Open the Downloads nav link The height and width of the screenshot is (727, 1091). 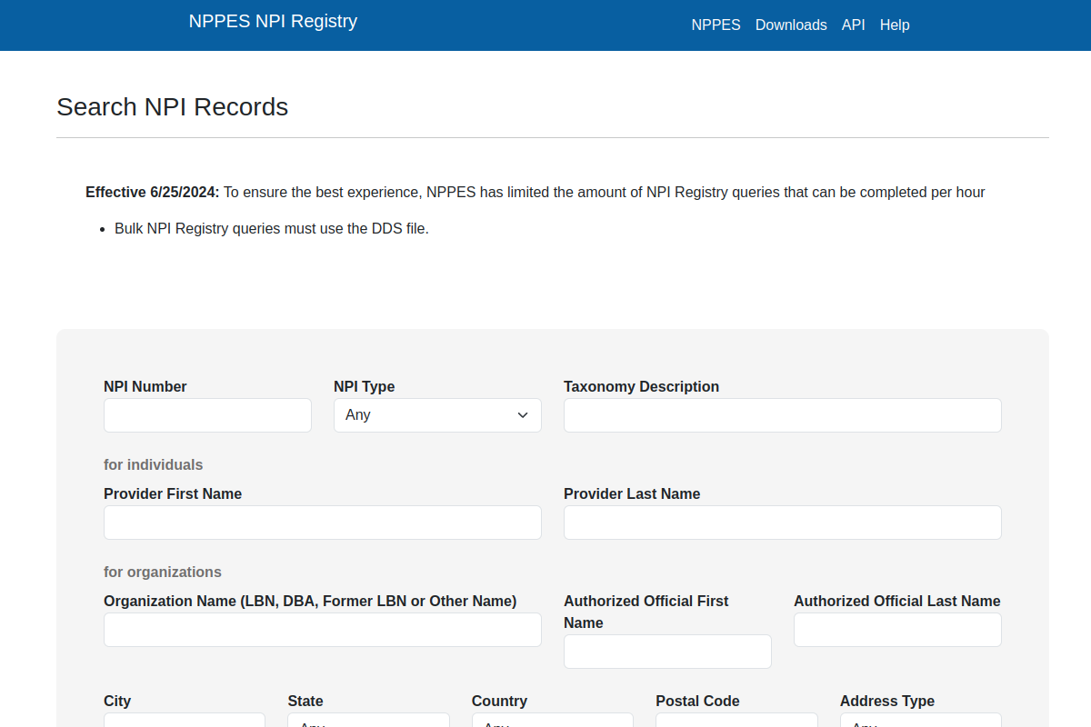click(x=791, y=25)
